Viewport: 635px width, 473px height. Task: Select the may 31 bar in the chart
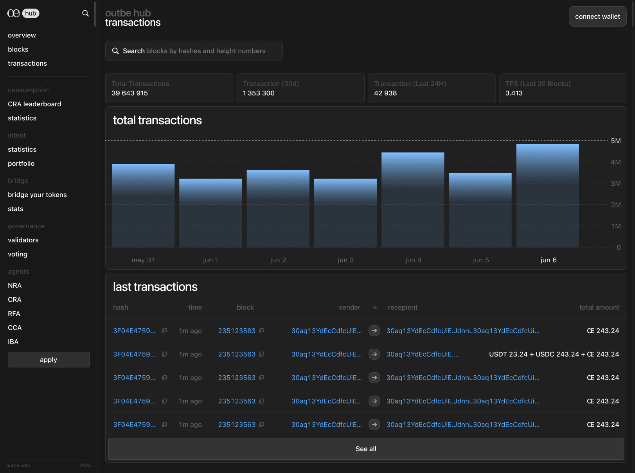point(143,206)
